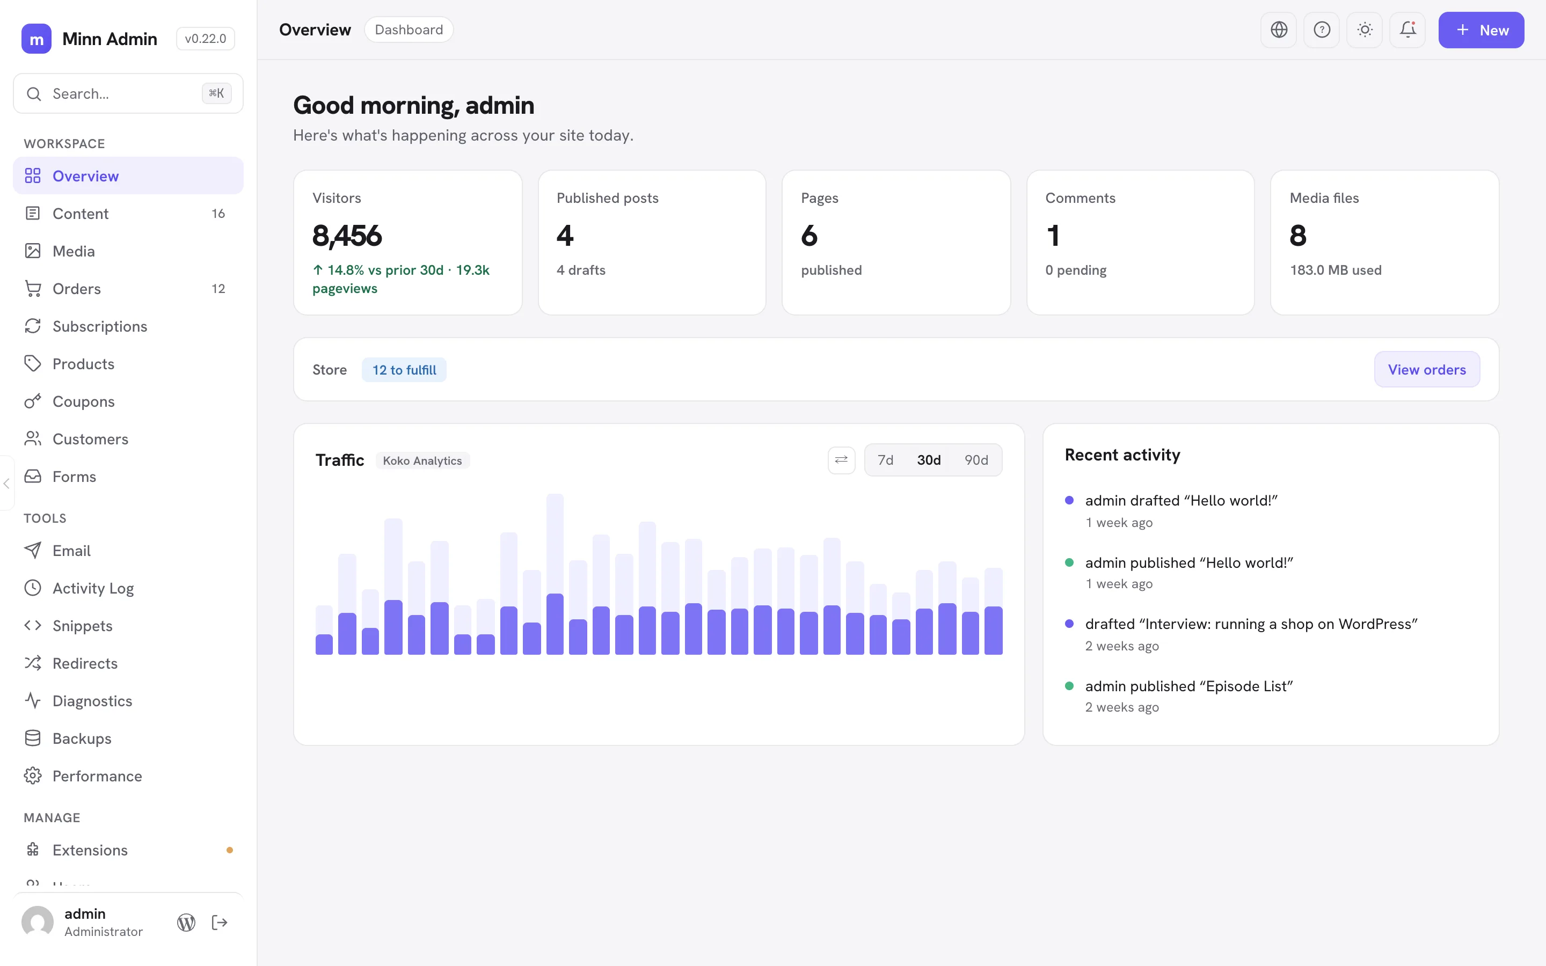Open the WordPress admin icon
The width and height of the screenshot is (1546, 966).
186,923
